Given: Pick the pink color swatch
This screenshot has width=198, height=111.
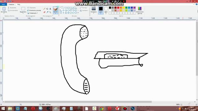Looking at the screenshot, I should point(118,10).
